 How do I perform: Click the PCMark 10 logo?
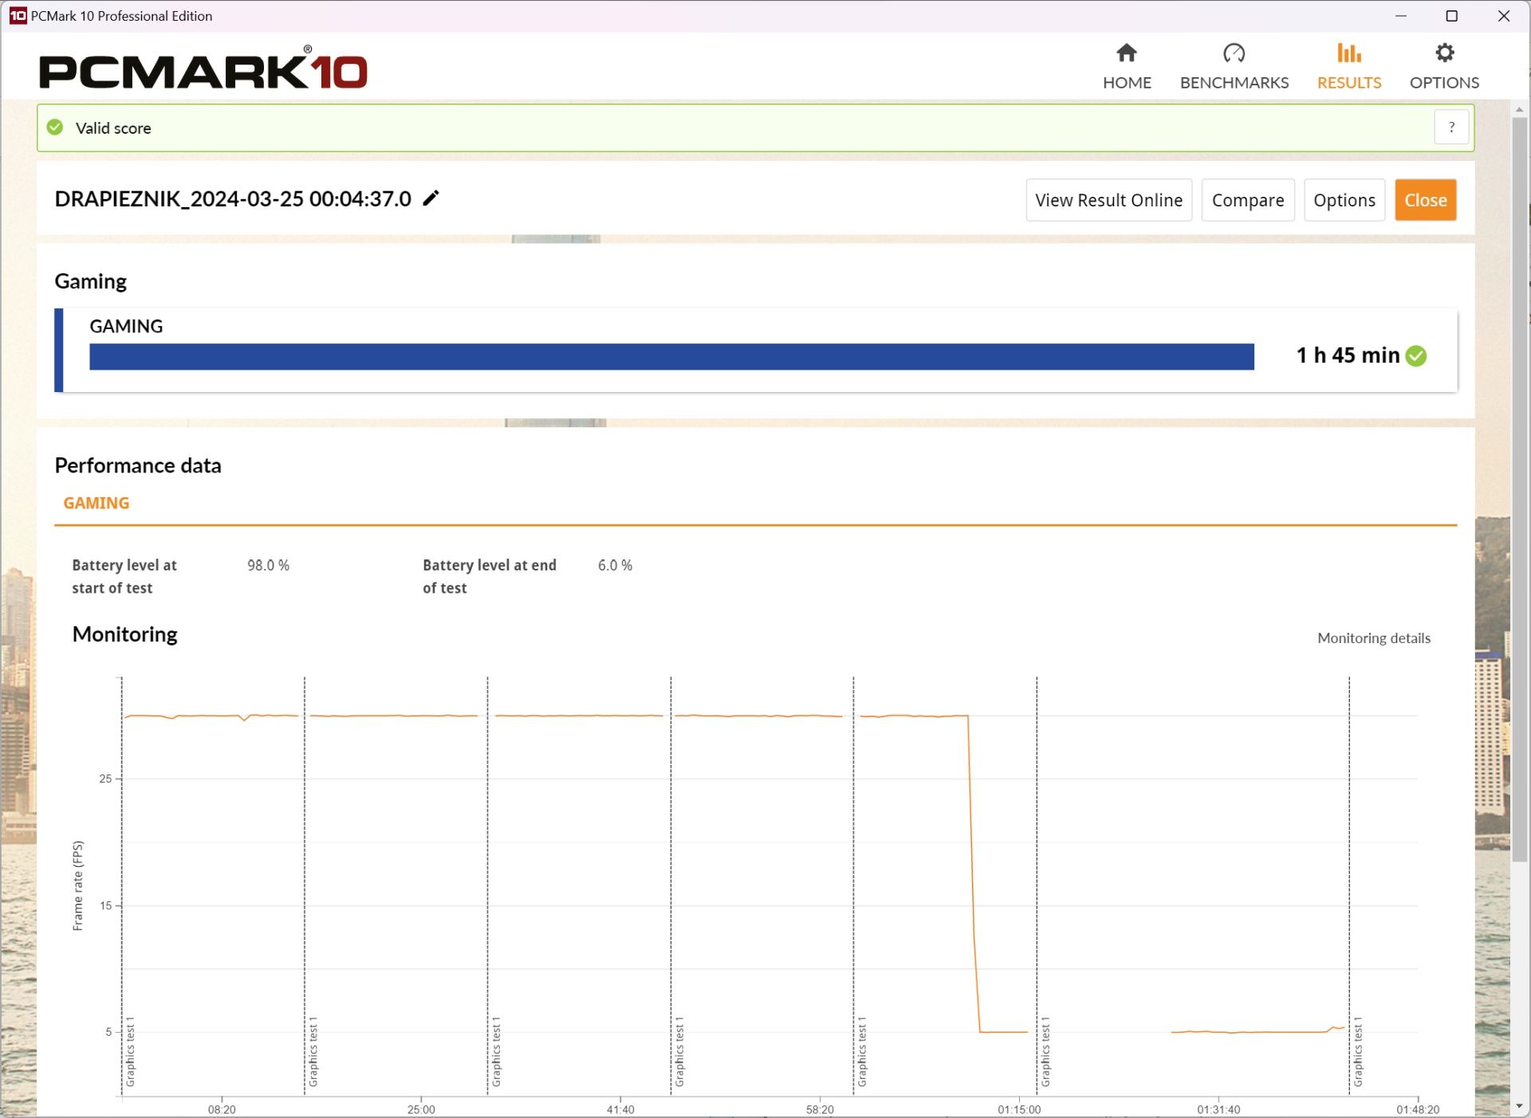pos(203,67)
